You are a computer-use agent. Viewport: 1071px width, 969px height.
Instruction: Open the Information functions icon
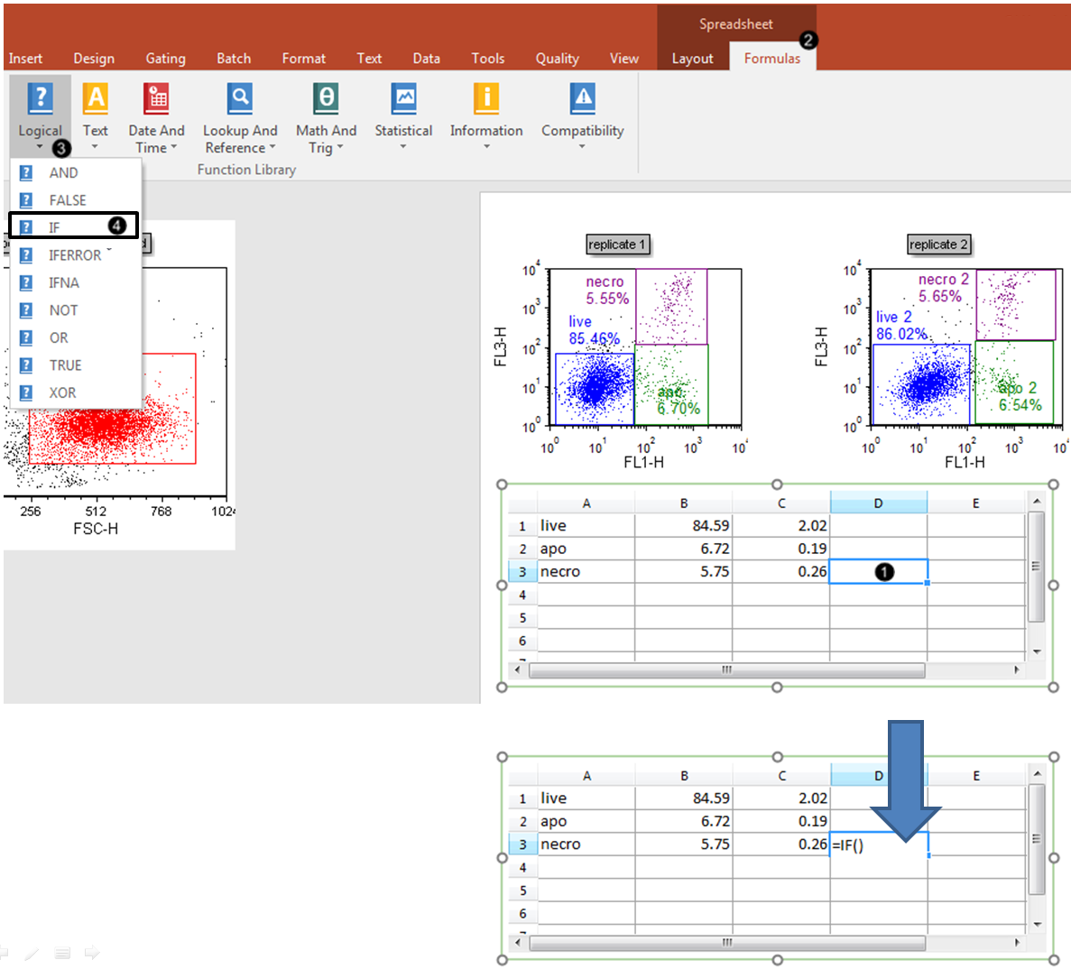pos(486,98)
